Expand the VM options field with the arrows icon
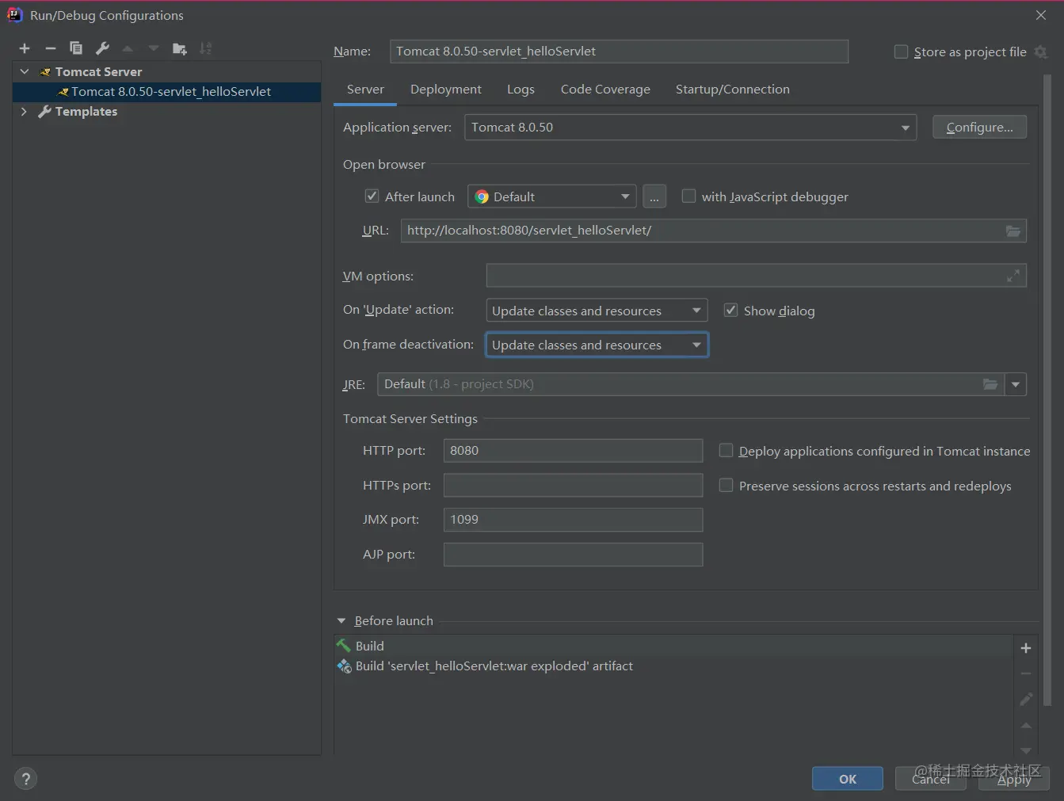Image resolution: width=1064 pixels, height=801 pixels. point(1013,276)
